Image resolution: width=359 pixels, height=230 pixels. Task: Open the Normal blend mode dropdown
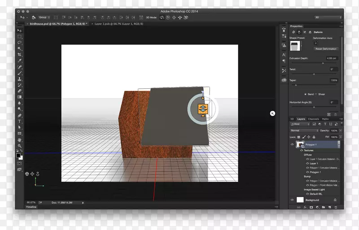click(x=304, y=130)
